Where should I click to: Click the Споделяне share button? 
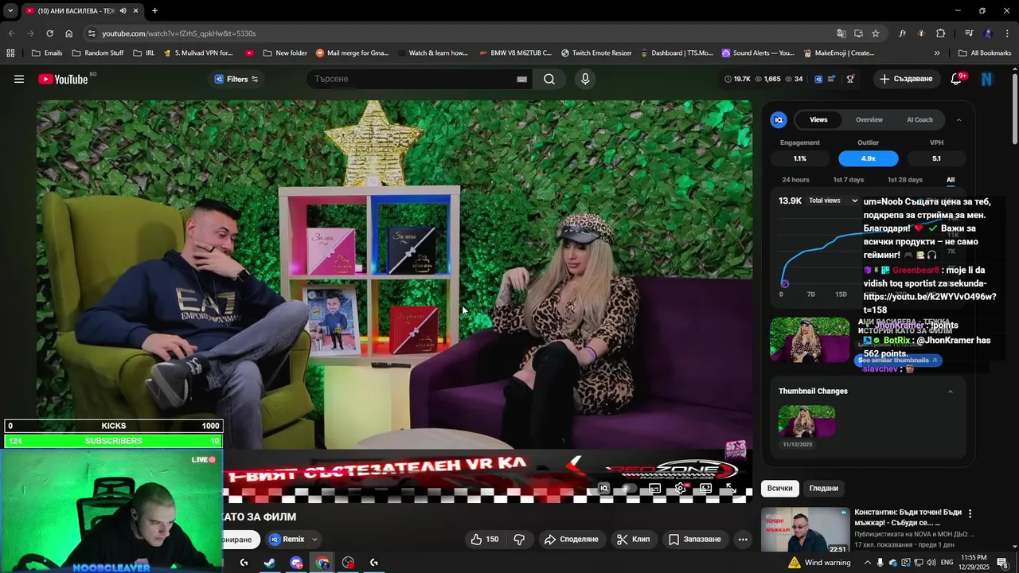click(x=571, y=540)
